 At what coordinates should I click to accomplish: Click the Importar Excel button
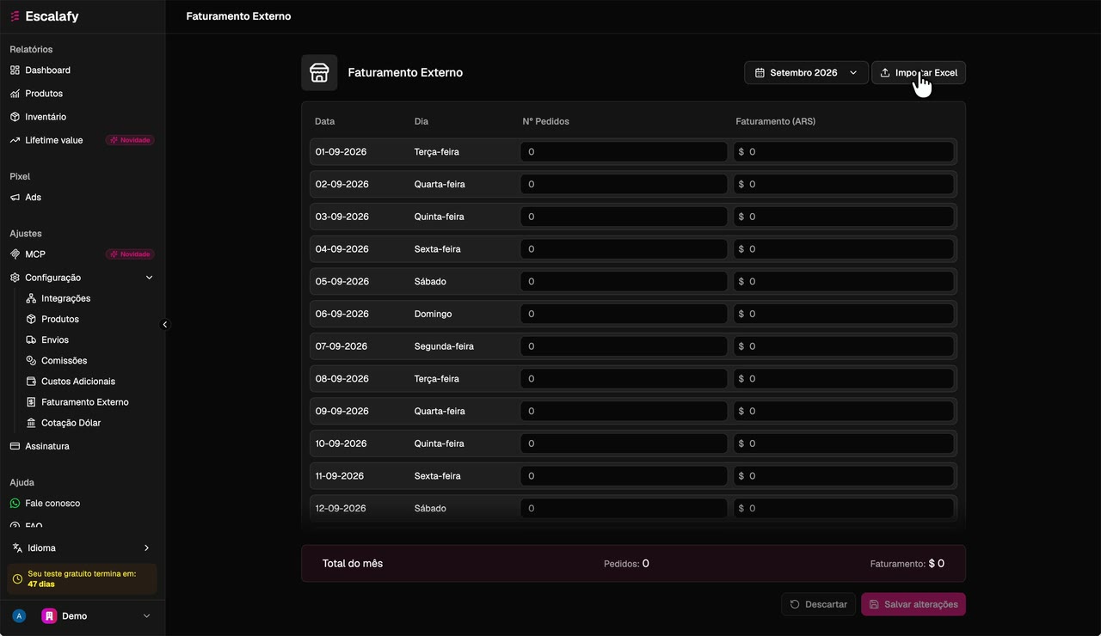tap(919, 73)
